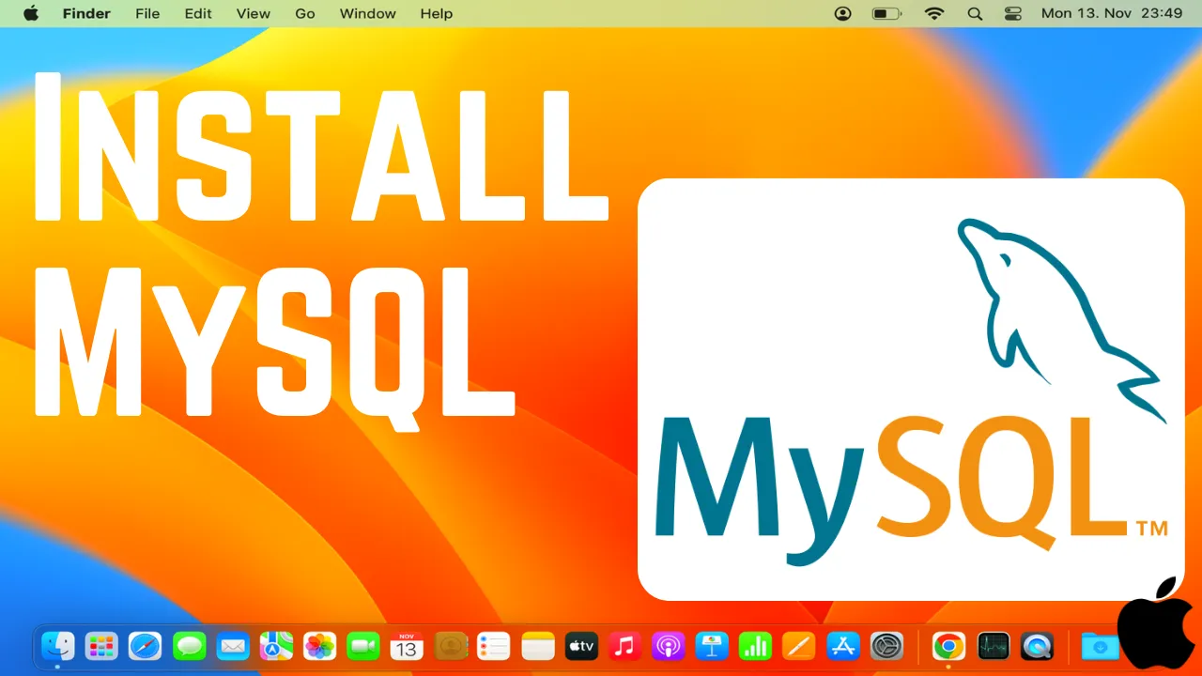This screenshot has width=1202, height=676.
Task: Open Calendar showing Nov 13
Action: (407, 646)
